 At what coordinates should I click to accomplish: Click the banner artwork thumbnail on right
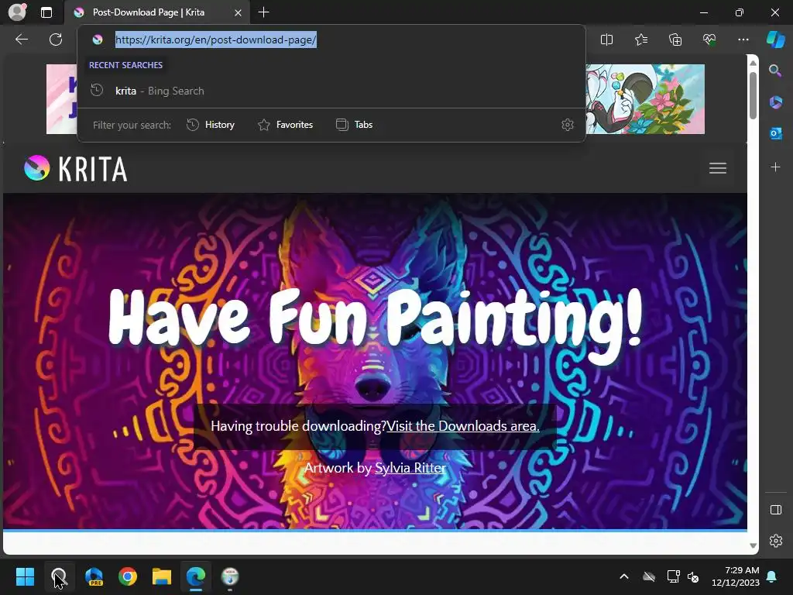[x=645, y=99]
